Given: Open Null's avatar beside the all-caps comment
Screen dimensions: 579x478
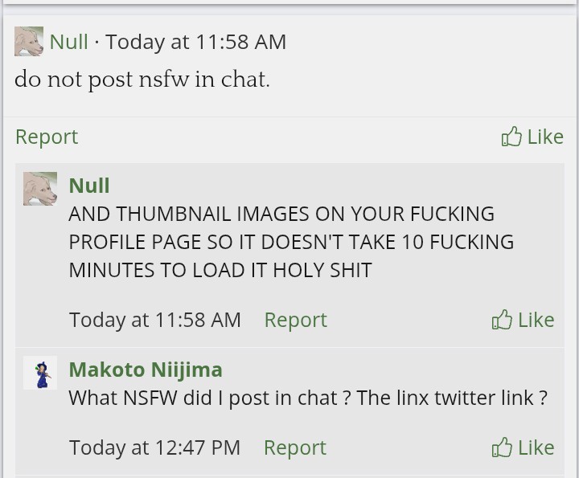Looking at the screenshot, I should 40,189.
